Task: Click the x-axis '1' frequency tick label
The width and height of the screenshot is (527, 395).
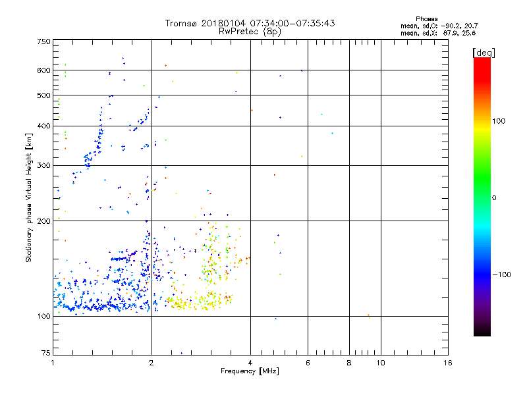Action: [53, 363]
